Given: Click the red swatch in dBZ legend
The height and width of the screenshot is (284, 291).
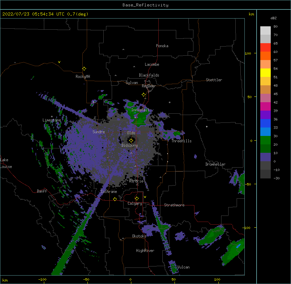Looking at the screenshot, I should [265, 47].
